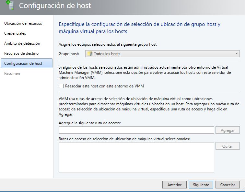Select Configuración de host in sidebar
The width and height of the screenshot is (245, 192).
(x=23, y=63)
